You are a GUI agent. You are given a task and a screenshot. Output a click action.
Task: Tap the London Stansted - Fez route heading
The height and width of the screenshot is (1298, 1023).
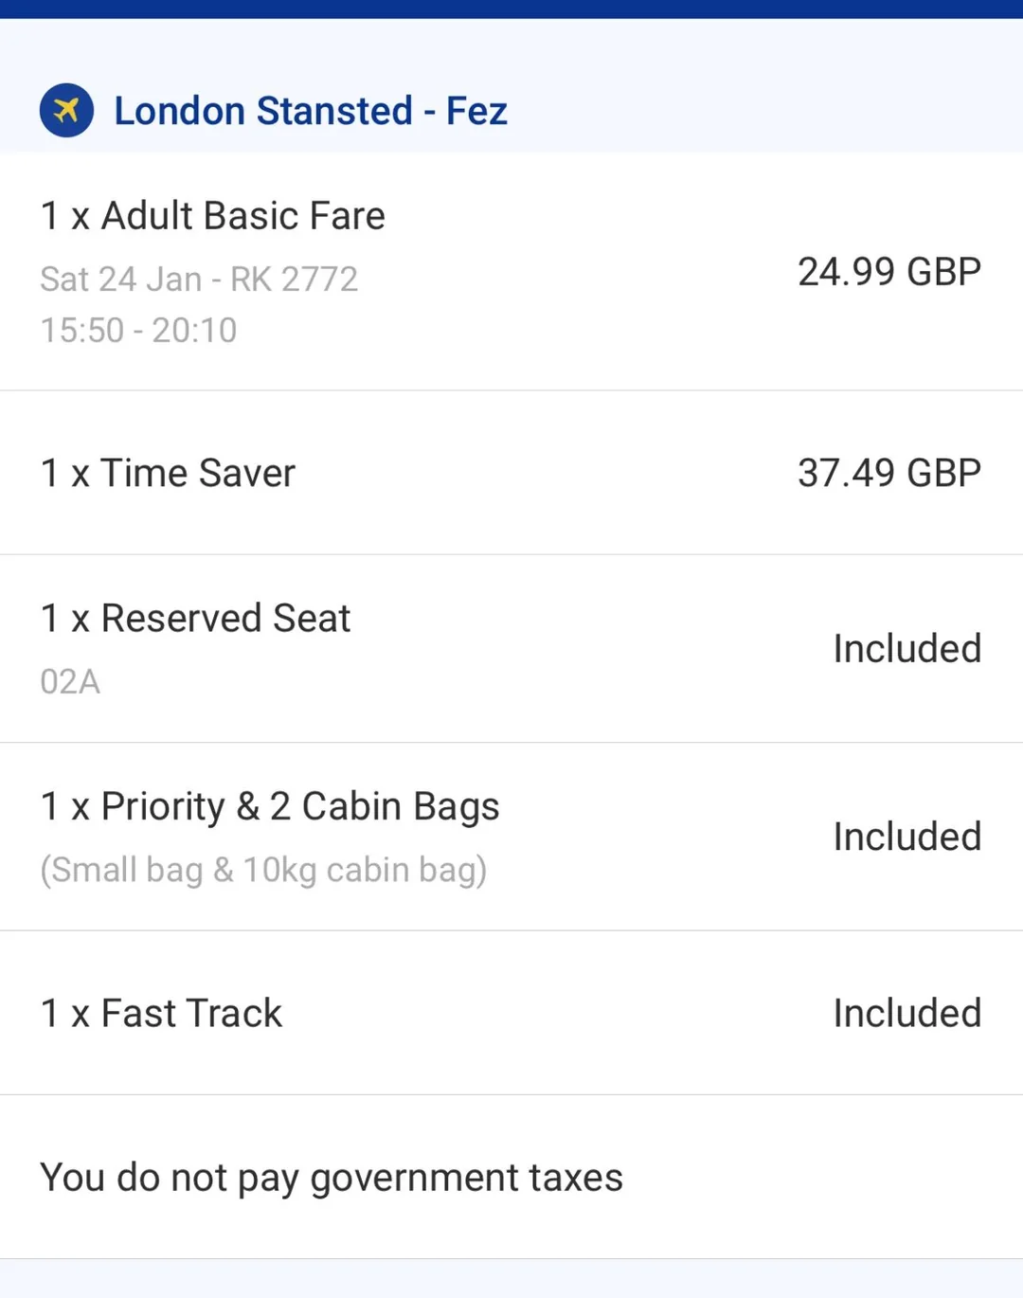tap(311, 111)
